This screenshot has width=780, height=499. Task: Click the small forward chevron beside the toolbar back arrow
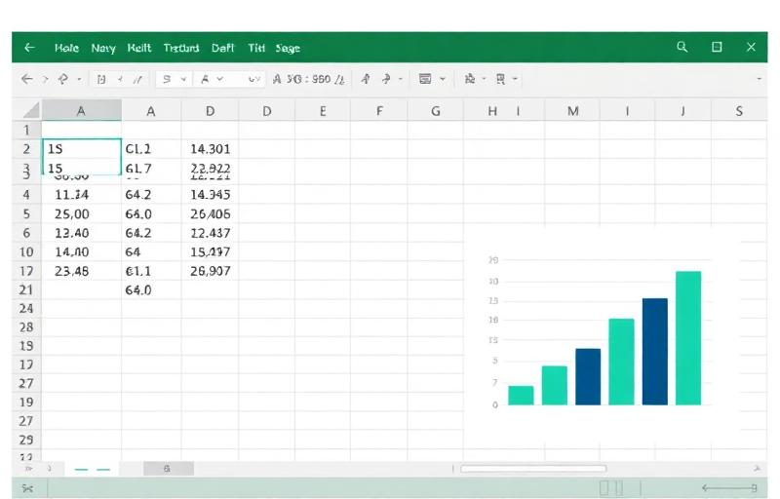45,79
